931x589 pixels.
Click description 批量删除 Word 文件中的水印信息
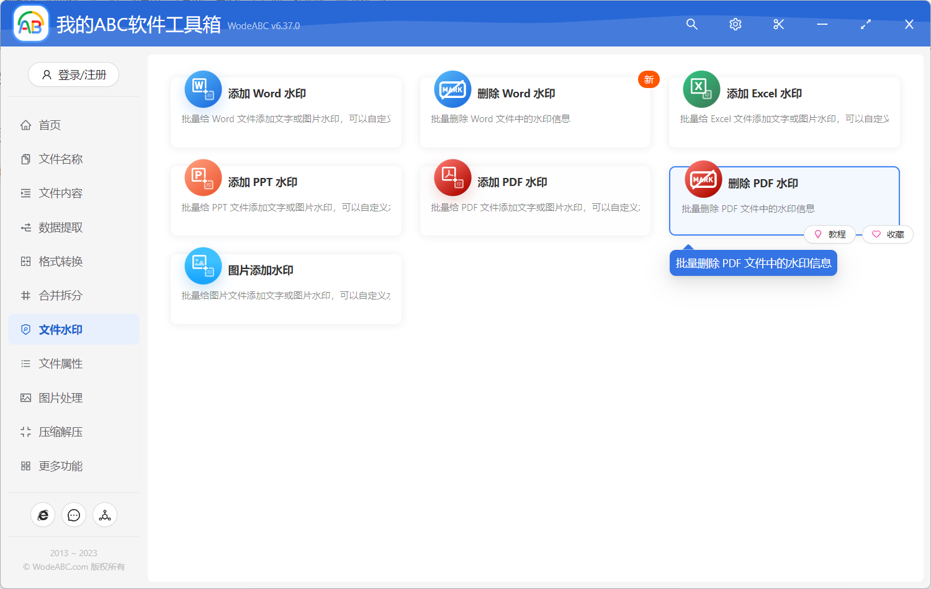pos(500,119)
